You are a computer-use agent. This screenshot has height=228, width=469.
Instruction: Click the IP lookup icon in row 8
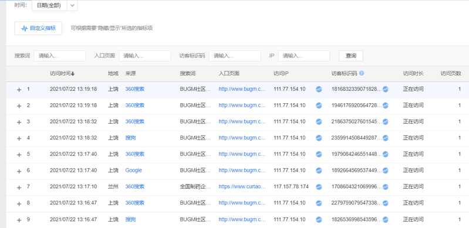point(319,203)
